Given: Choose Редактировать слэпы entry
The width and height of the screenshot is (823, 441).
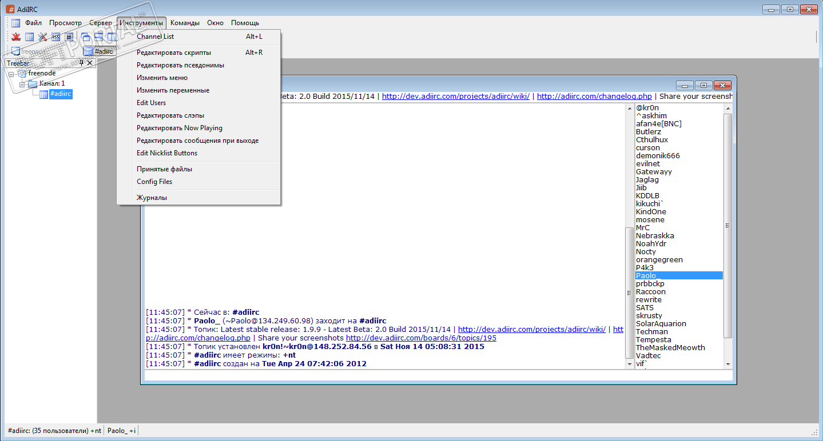Looking at the screenshot, I should pos(198,115).
